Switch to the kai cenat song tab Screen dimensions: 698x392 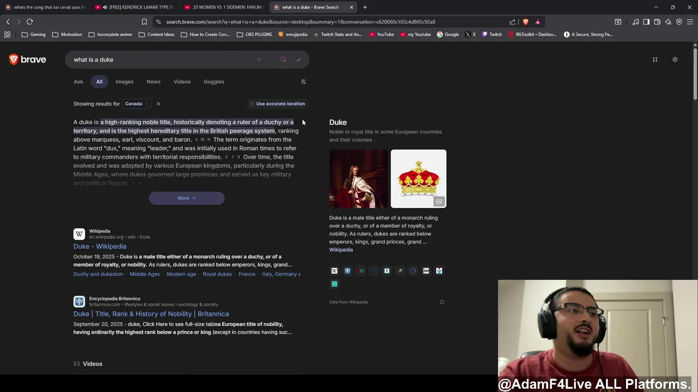pyautogui.click(x=46, y=7)
